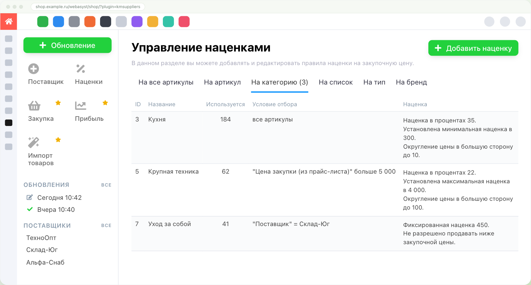Click condition "Поставщик" = Склад-Юг
This screenshot has height=285, width=531.
click(x=291, y=224)
